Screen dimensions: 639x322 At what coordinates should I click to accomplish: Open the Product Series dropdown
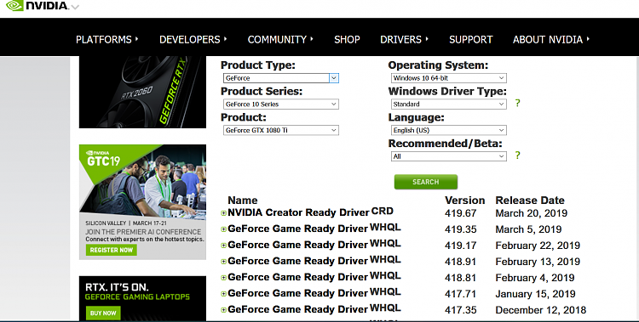(281, 105)
